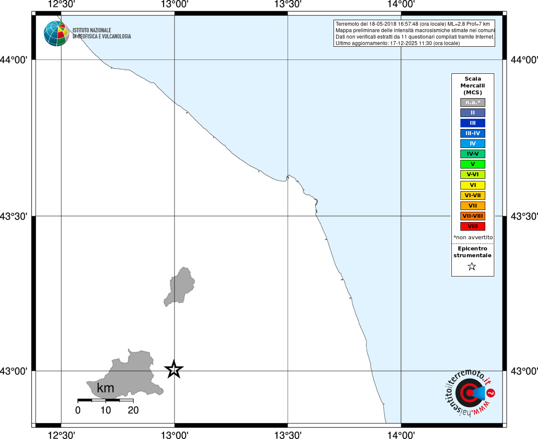Select the intensity IV-V legend swatch
This screenshot has width=538, height=439.
pos(472,154)
